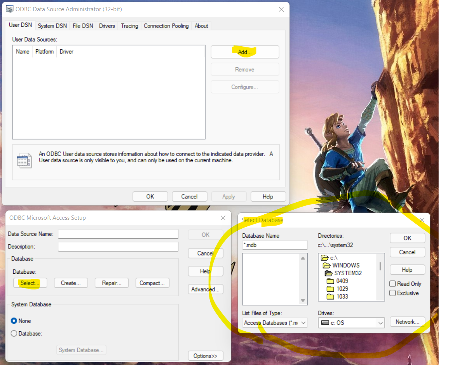Click the Name column header

click(x=23, y=52)
